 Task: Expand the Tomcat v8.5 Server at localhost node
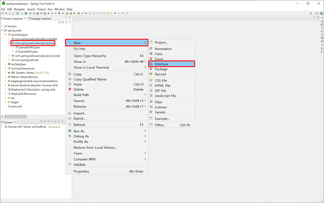(2, 127)
